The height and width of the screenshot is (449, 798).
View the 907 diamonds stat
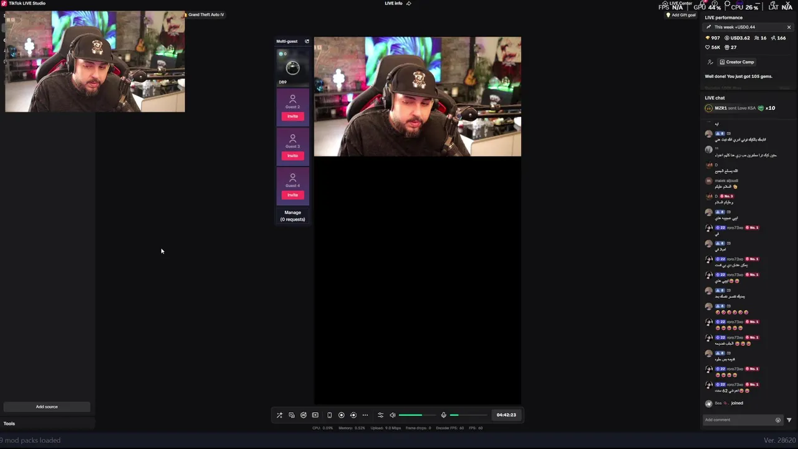point(713,38)
